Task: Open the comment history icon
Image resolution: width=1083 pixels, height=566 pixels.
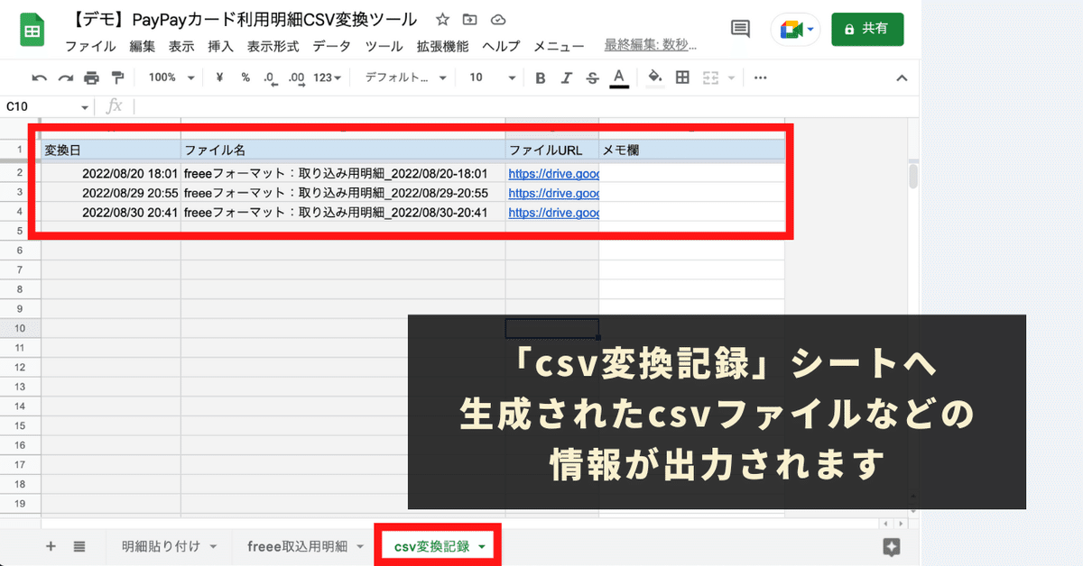Action: (740, 28)
